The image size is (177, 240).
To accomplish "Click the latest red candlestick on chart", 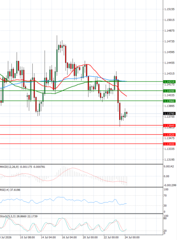I will click(127, 113).
